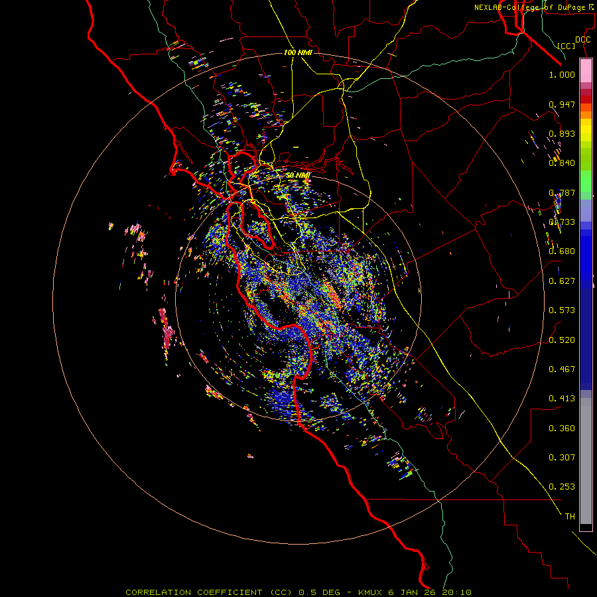The height and width of the screenshot is (597, 597).
Task: Click the 0.680 scale label
Action: 562,251
